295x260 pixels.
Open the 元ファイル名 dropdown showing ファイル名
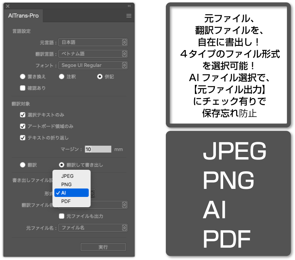[93, 228]
